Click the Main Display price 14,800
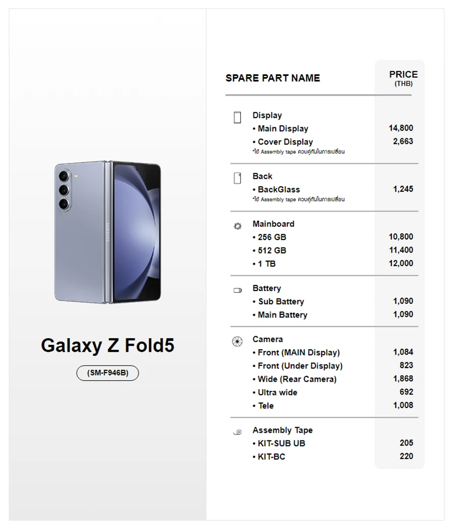This screenshot has height=530, width=455. 400,128
